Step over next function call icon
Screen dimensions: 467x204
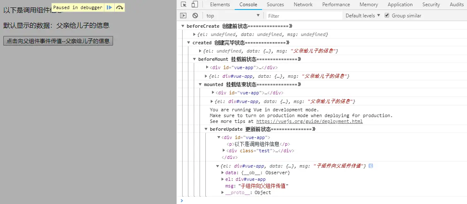pos(119,7)
